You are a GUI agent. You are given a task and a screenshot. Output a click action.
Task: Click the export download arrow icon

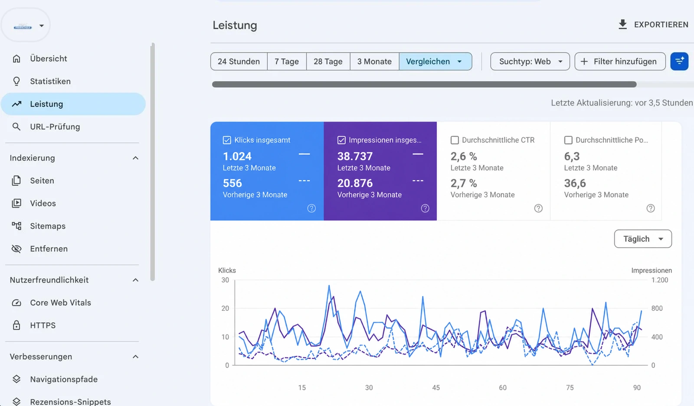pyautogui.click(x=622, y=24)
